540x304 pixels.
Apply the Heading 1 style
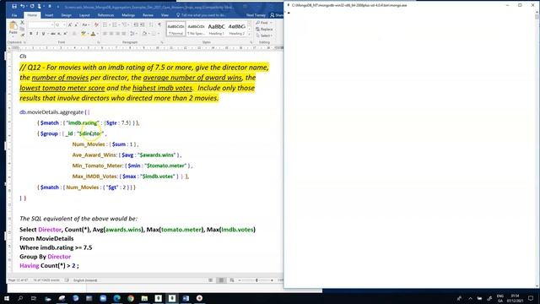(x=216, y=29)
